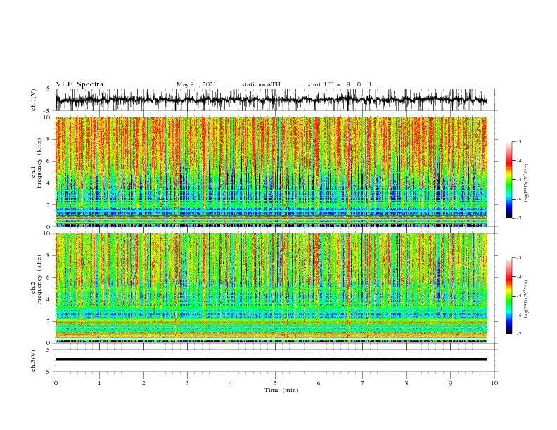557x430 pixels.
Task: Click the "-5" label on ch.2 color scale
Action: pos(519,296)
